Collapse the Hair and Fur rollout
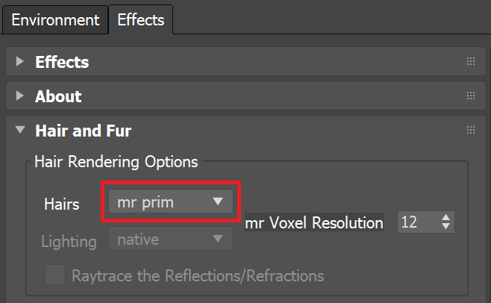 click(20, 130)
